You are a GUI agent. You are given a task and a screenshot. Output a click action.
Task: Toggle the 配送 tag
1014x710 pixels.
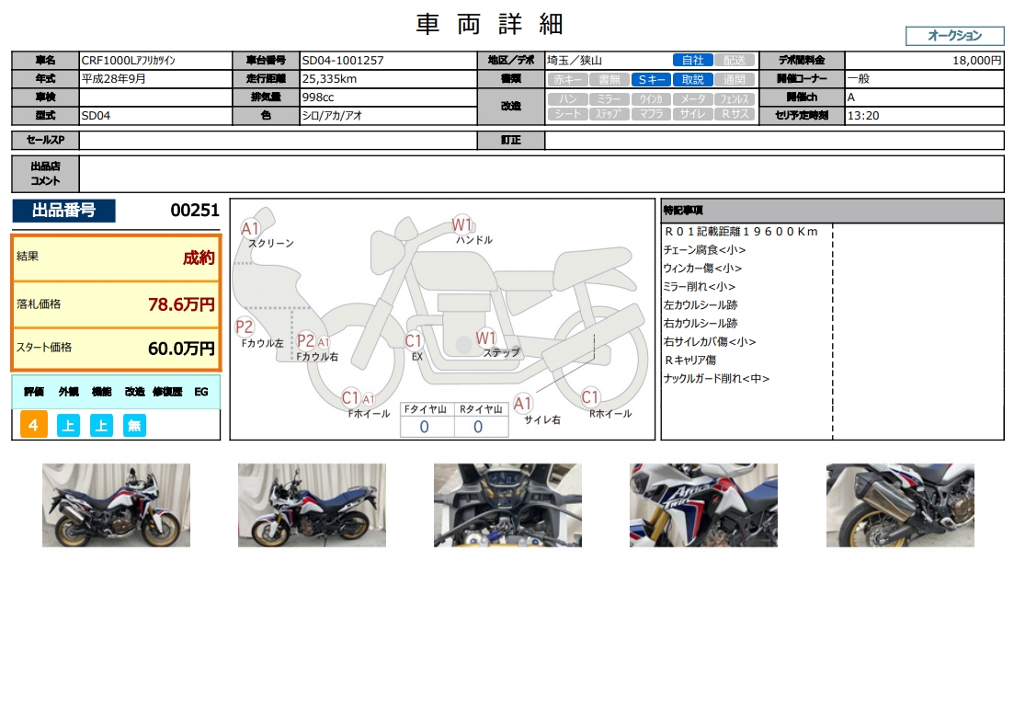(x=734, y=60)
